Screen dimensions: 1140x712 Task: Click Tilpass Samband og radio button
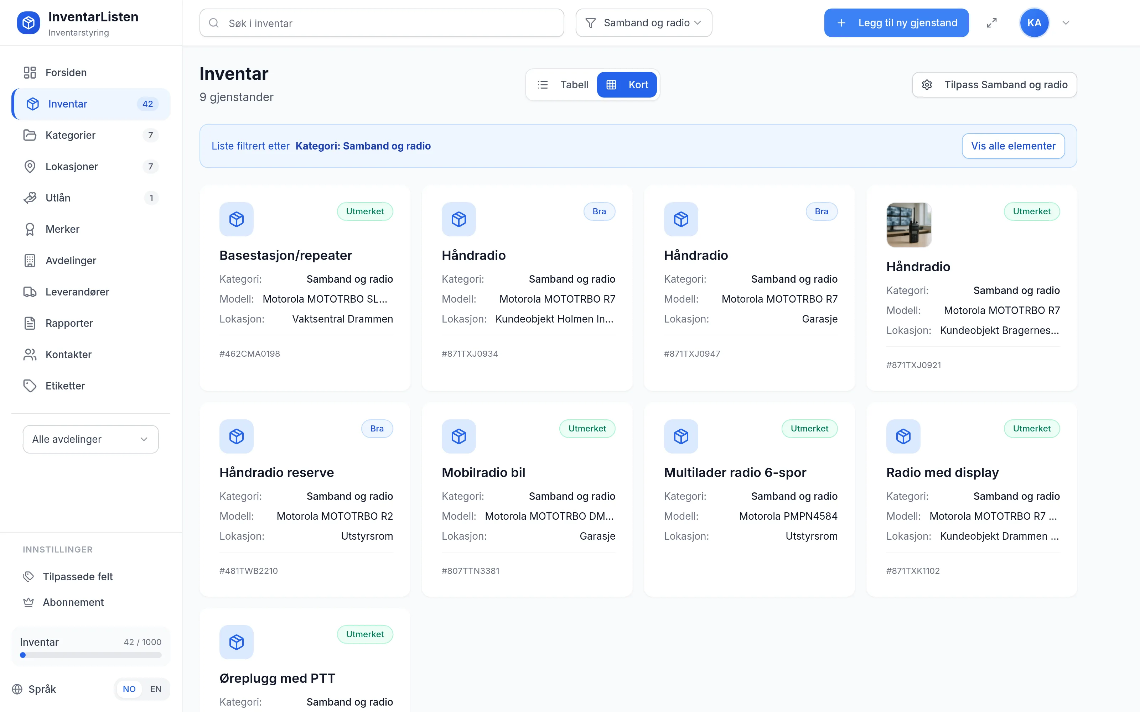pos(994,85)
